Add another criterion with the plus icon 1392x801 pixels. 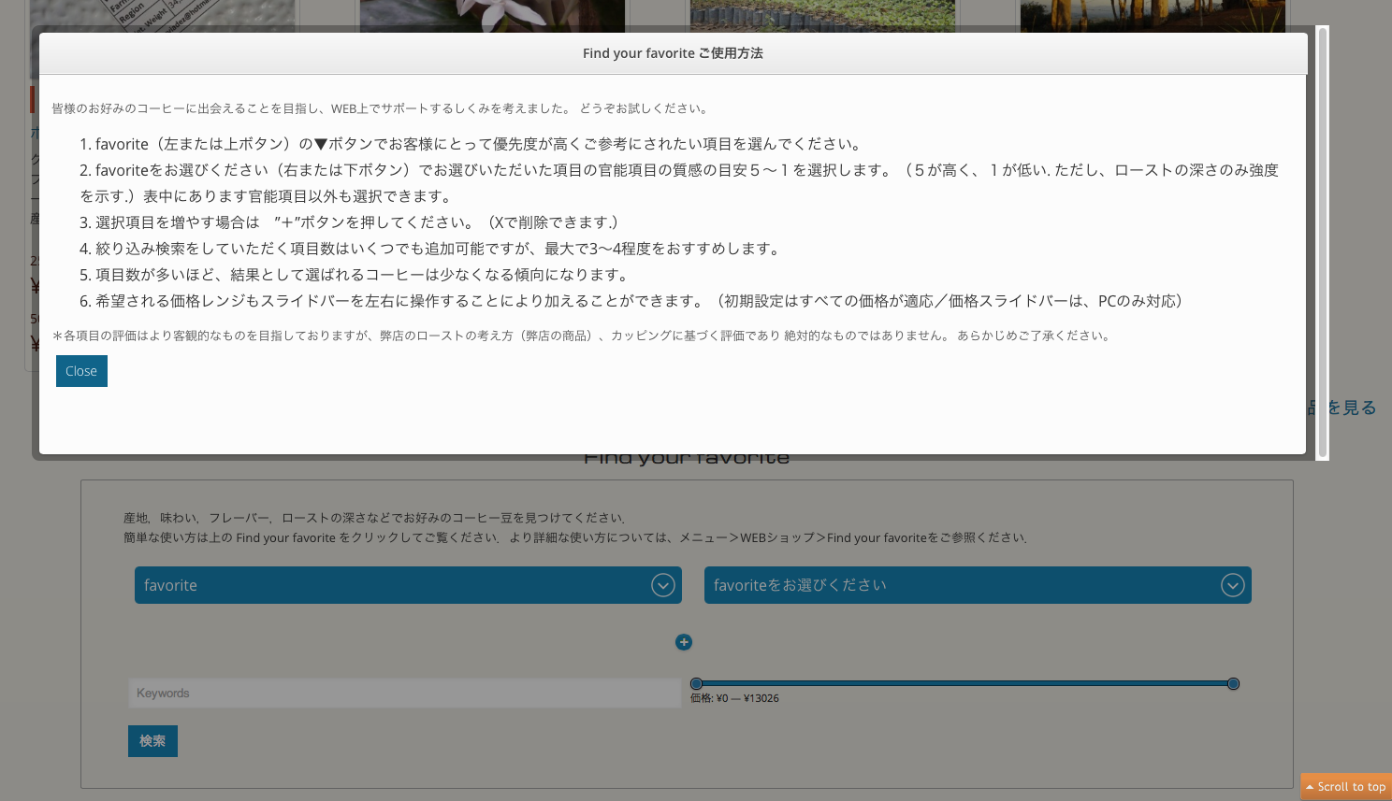[684, 642]
